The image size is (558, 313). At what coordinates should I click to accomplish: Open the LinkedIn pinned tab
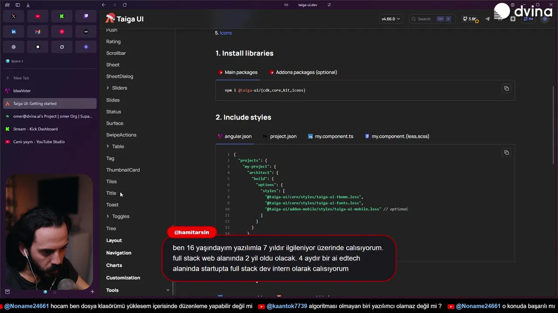click(x=14, y=32)
